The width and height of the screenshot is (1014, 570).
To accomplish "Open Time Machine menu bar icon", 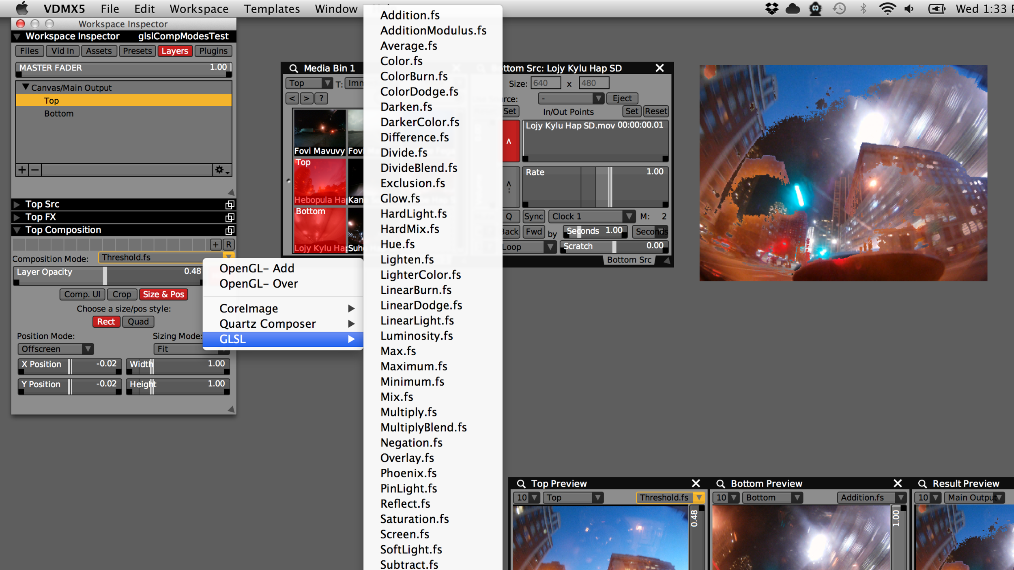I will click(x=839, y=9).
